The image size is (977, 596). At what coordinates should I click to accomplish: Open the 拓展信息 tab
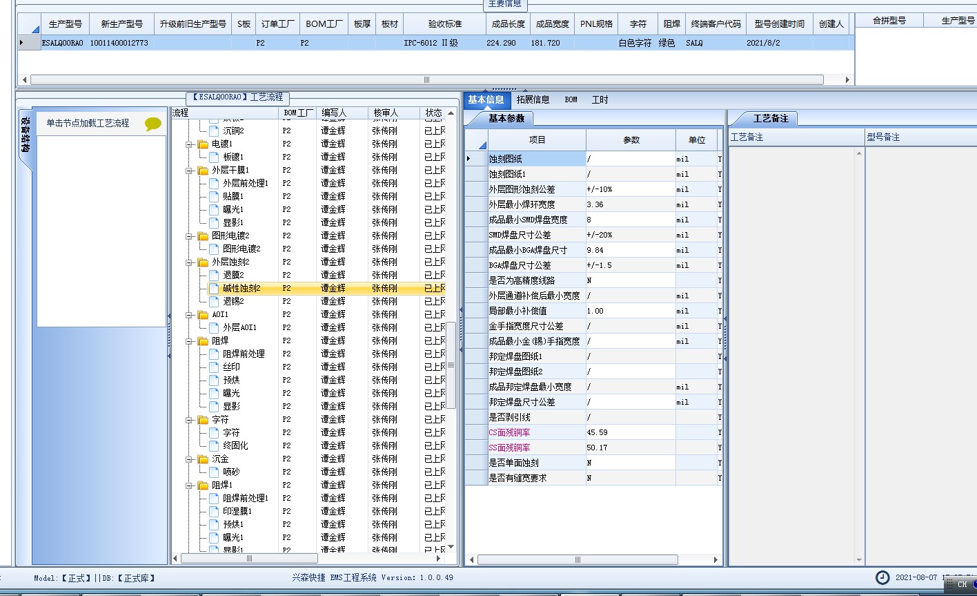(x=533, y=99)
